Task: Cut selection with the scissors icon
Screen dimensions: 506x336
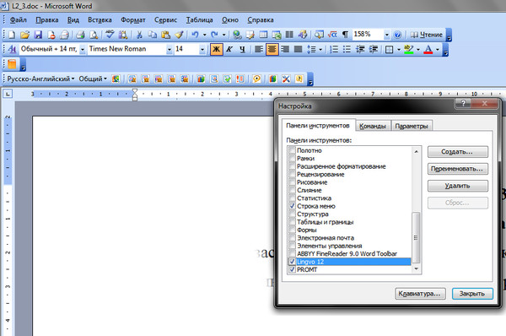Action: [x=139, y=35]
